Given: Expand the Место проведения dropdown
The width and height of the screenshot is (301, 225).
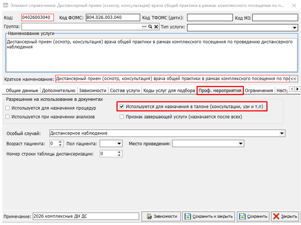Looking at the screenshot, I should 241,143.
